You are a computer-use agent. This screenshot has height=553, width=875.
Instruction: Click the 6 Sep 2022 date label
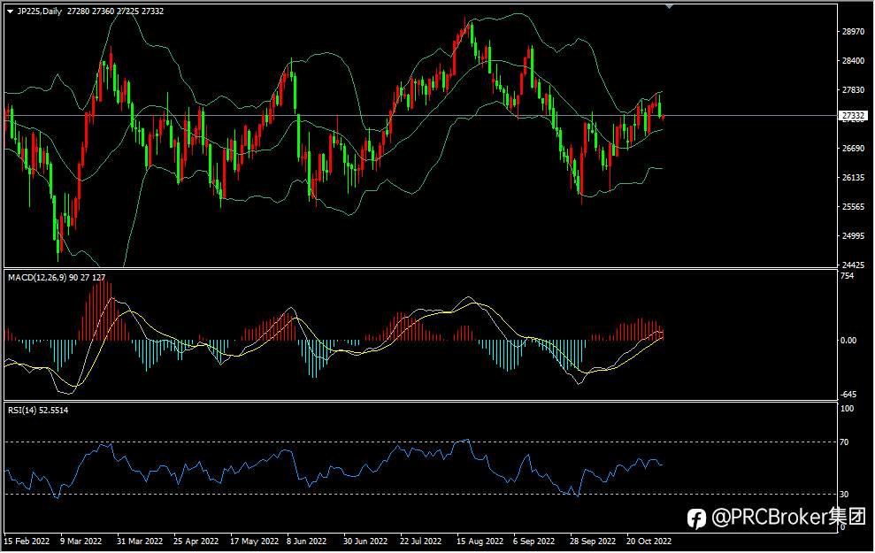tap(534, 541)
